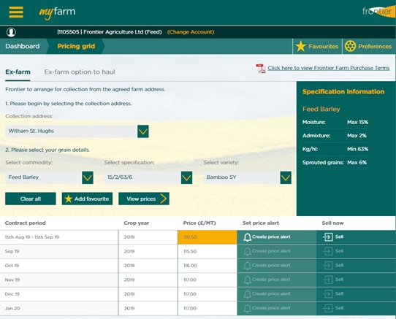
Task: Click the bell icon in Jan 20 row
Action: 247,308
